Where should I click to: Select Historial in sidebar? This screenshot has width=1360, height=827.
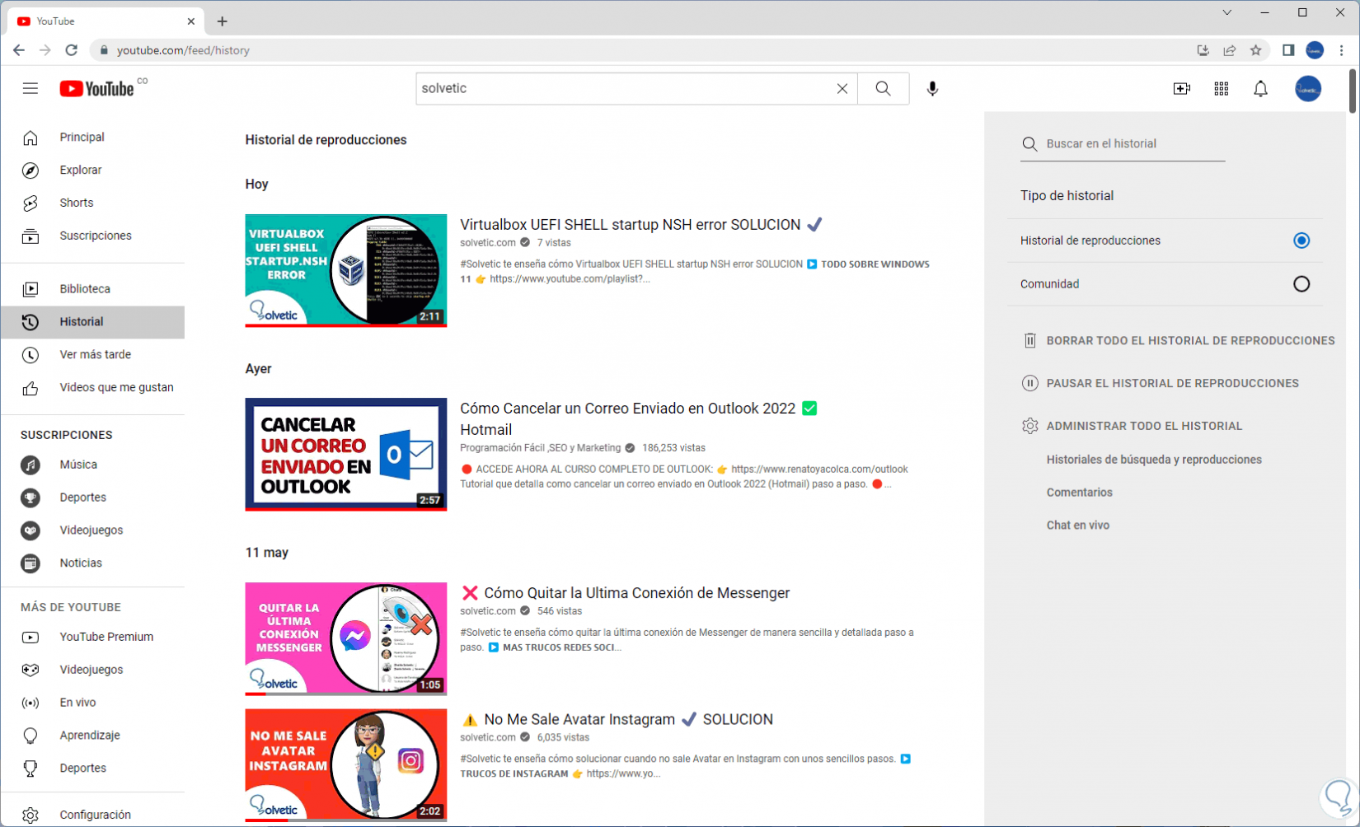click(x=93, y=322)
